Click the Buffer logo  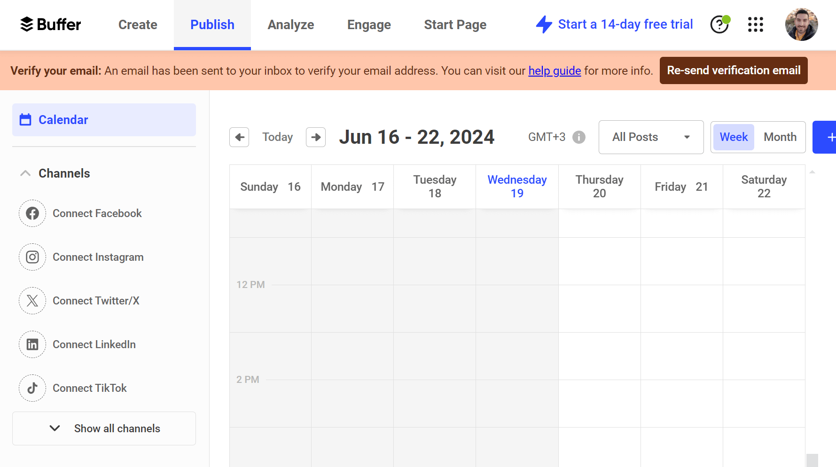pos(50,24)
